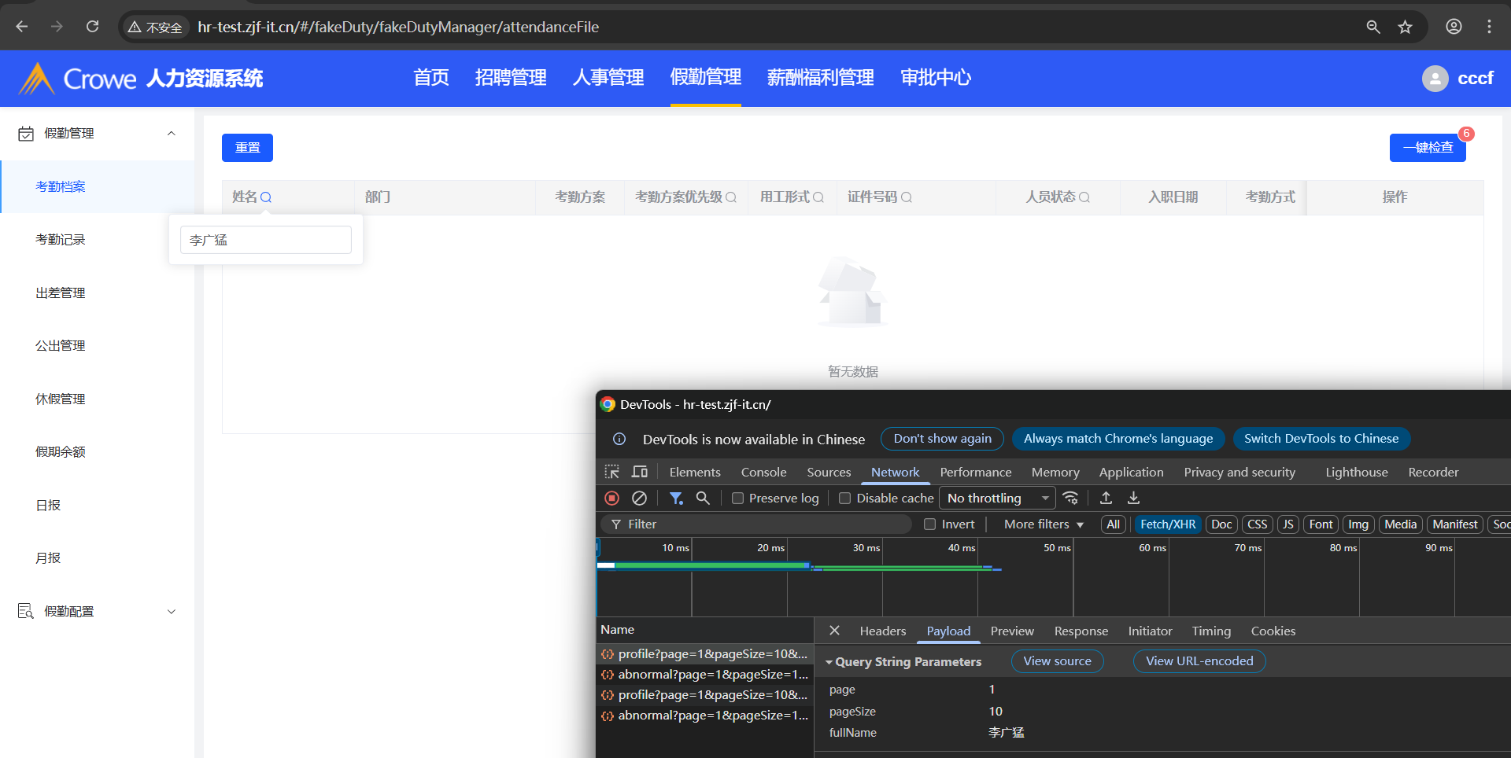The image size is (1511, 758).
Task: Open the DevTools network search icon
Action: tap(703, 498)
